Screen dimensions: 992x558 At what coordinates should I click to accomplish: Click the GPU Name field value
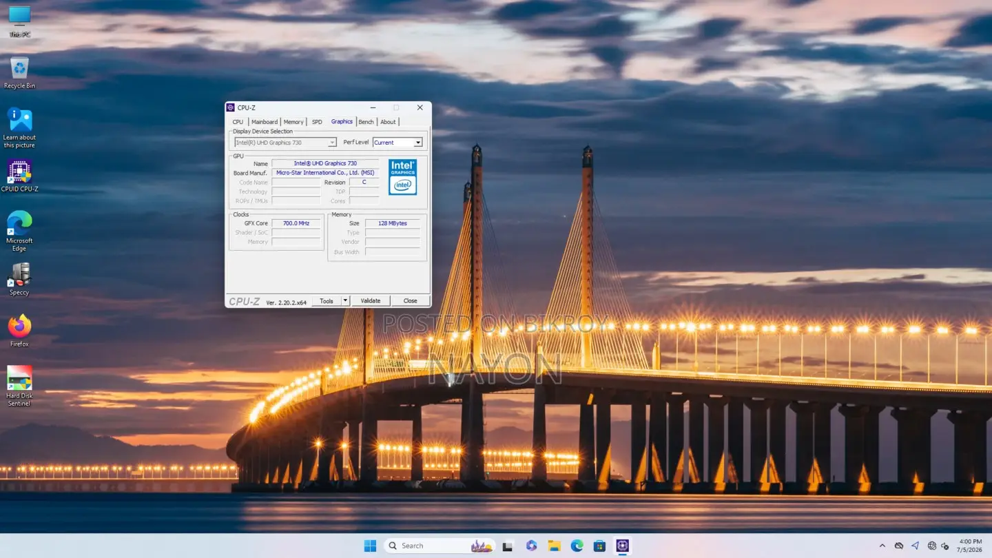tap(325, 164)
